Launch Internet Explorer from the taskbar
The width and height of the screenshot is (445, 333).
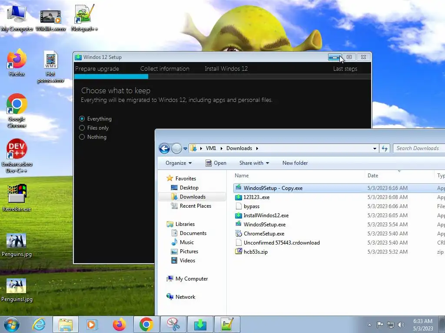point(39,324)
